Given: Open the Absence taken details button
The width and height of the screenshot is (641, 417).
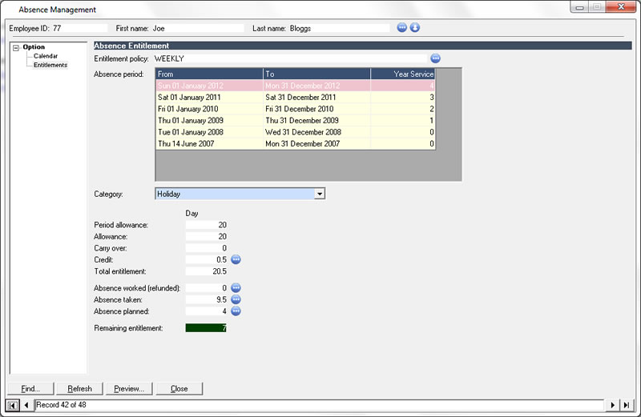Looking at the screenshot, I should pyautogui.click(x=236, y=299).
